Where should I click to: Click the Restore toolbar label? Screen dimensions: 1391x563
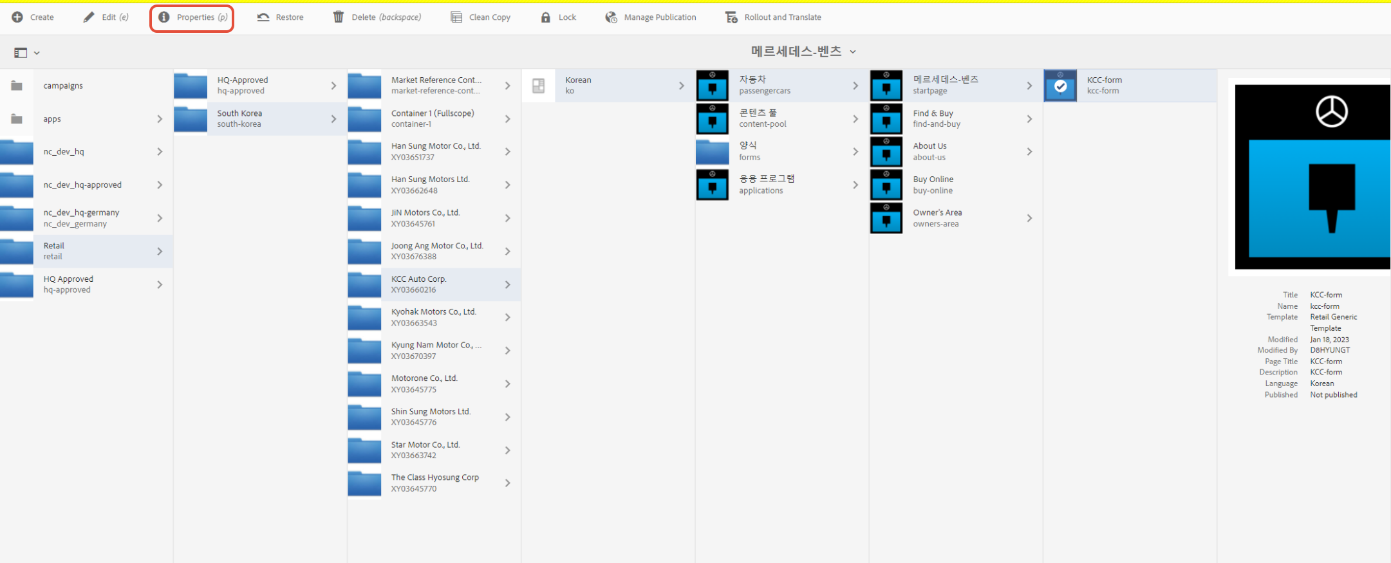(290, 17)
